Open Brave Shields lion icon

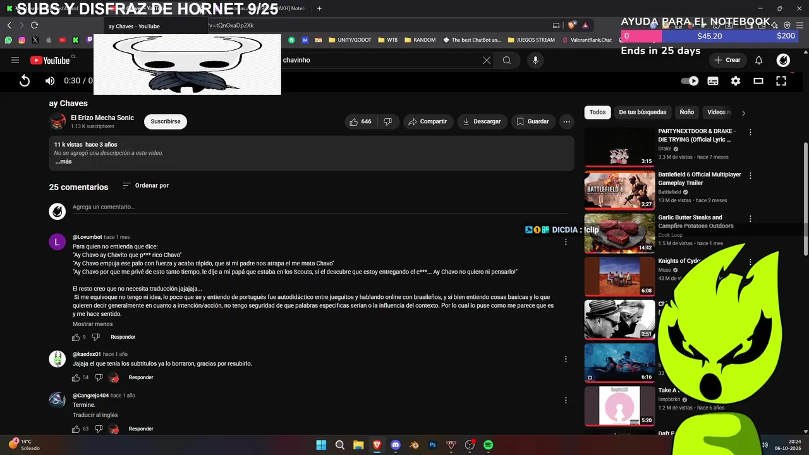coord(571,25)
